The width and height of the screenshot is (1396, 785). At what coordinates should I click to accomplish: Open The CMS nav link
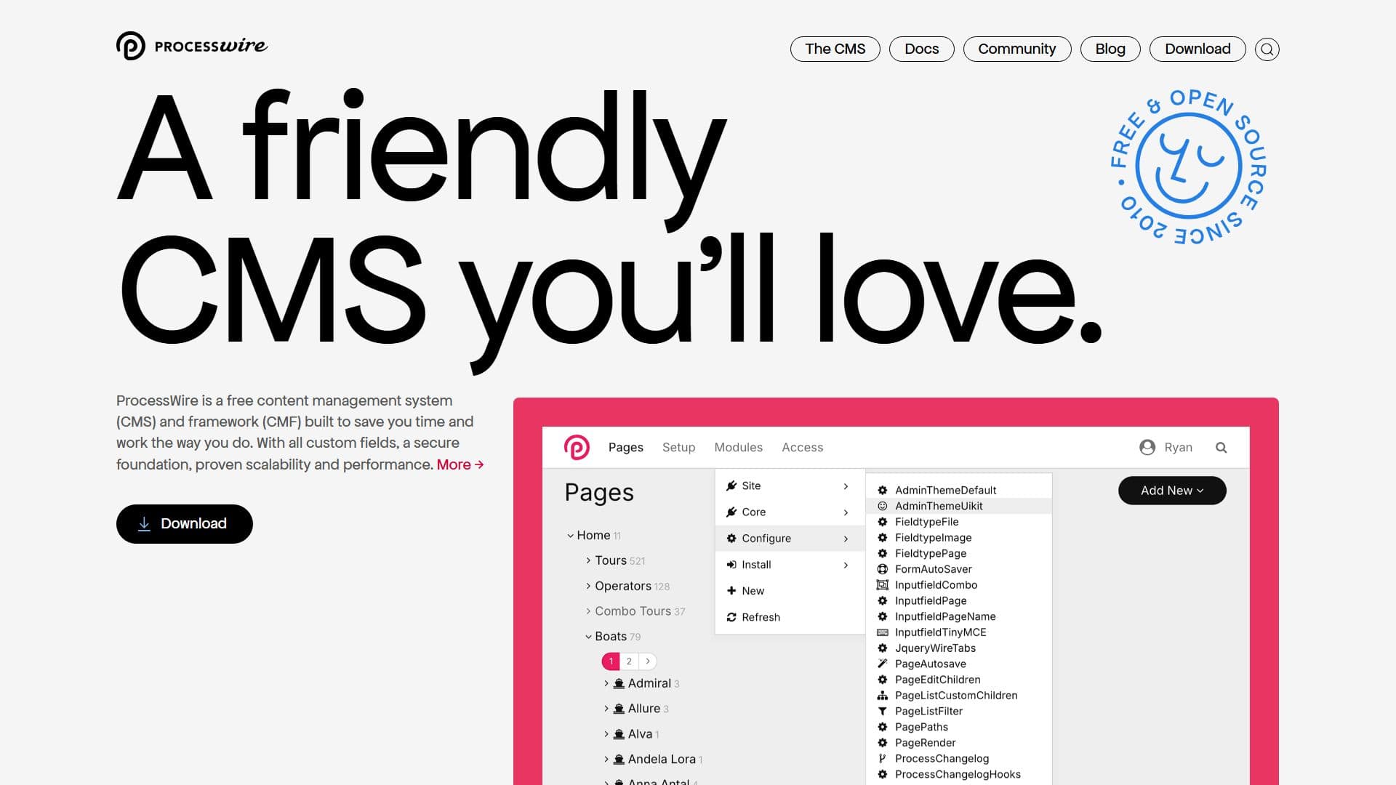[835, 49]
